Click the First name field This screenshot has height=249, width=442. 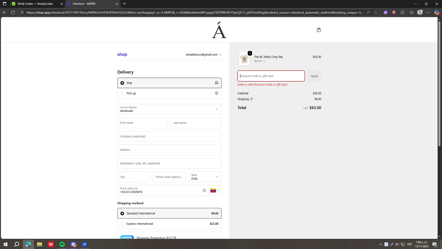(x=143, y=123)
